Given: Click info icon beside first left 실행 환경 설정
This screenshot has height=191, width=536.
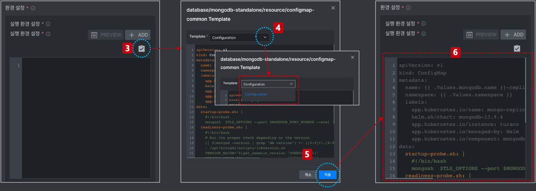Looking at the screenshot, I should [48, 24].
